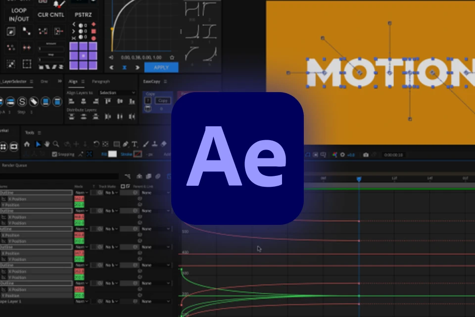Click the star favorite icon beside curve values
The width and height of the screenshot is (475, 317).
coord(172,57)
